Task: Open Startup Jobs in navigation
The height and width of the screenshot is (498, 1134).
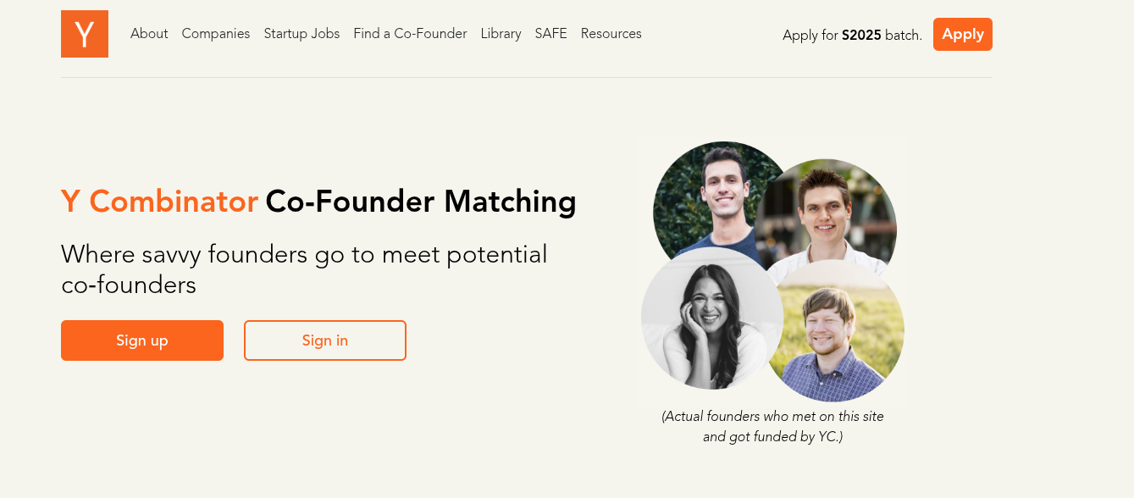Action: pyautogui.click(x=301, y=34)
